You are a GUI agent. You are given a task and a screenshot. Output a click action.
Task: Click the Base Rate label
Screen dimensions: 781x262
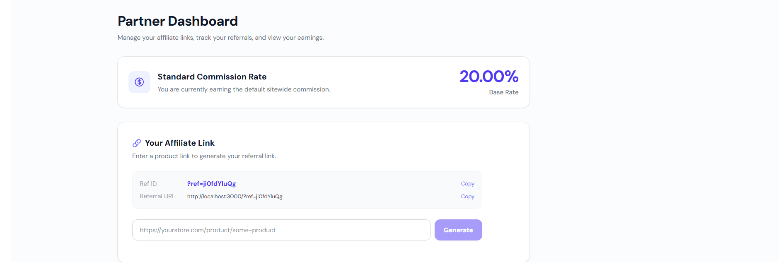504,92
